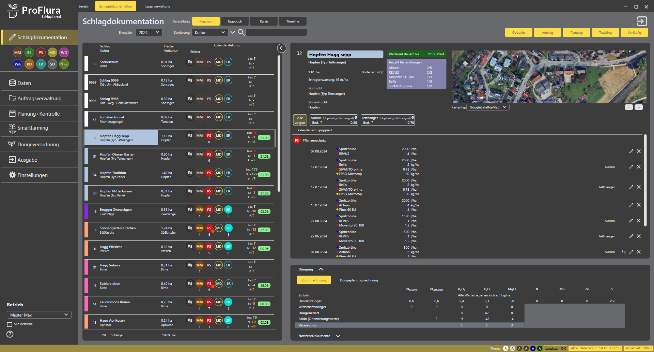Screen dimensions: 654x352
Task: Click the WA category circle icon
Action: tap(18, 64)
